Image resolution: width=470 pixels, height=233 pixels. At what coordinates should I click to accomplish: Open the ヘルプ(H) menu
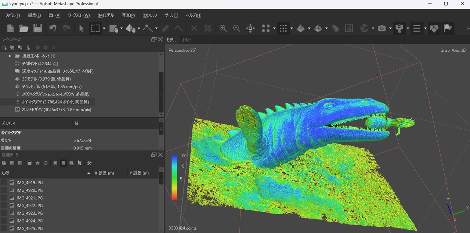pyautogui.click(x=194, y=15)
